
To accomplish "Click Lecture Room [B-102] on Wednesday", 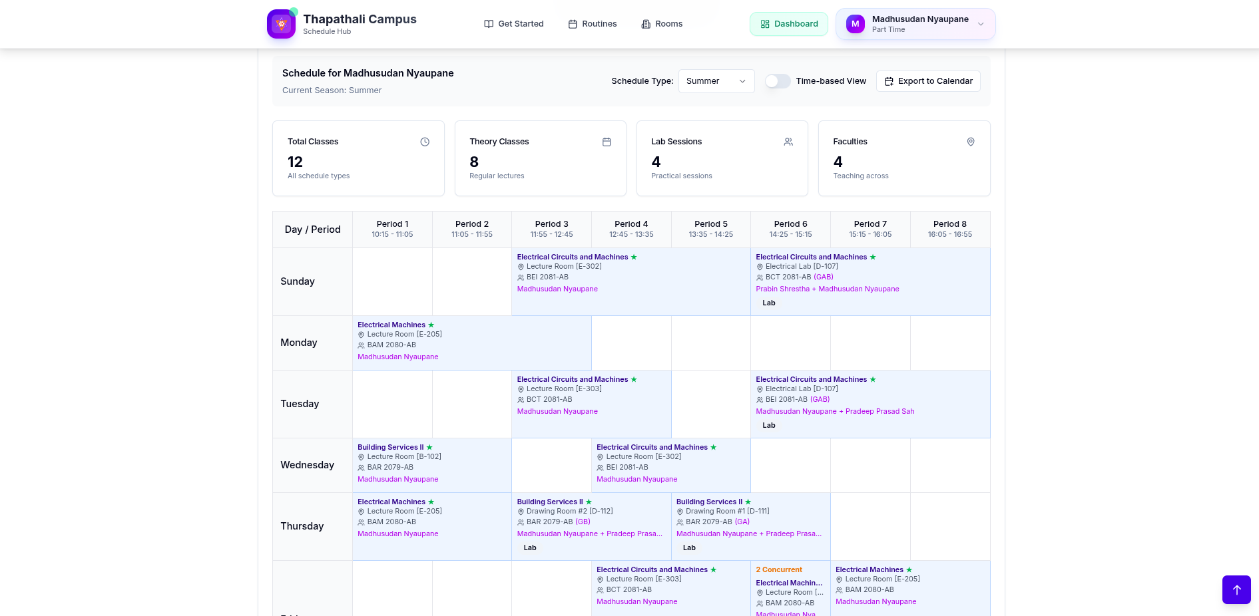I will 404,456.
